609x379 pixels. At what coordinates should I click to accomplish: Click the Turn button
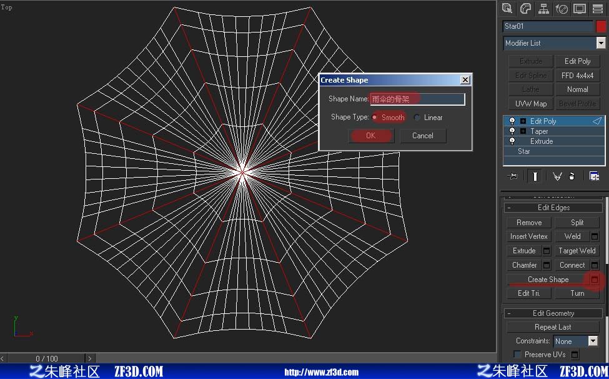coord(577,293)
